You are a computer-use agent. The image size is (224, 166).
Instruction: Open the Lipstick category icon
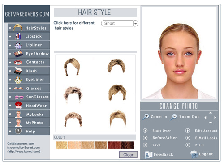[x=18, y=36]
